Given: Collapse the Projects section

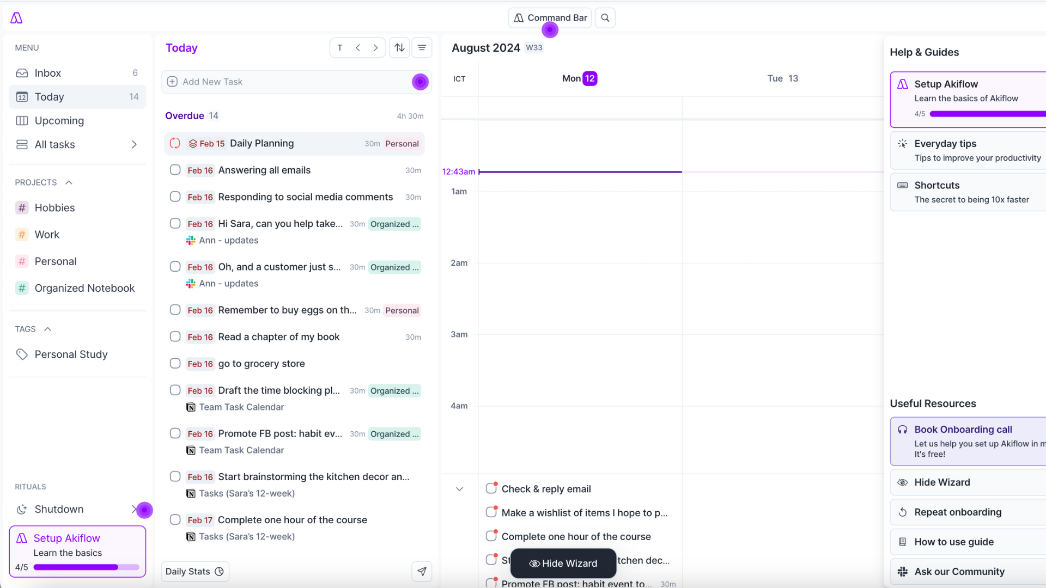Looking at the screenshot, I should pyautogui.click(x=69, y=182).
